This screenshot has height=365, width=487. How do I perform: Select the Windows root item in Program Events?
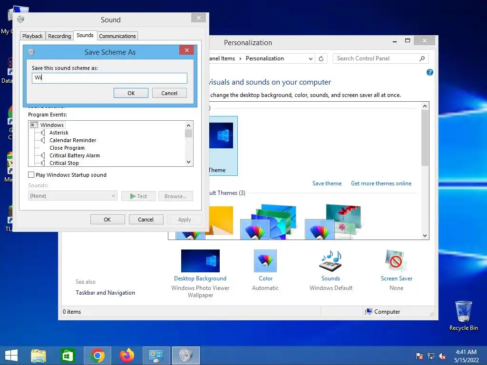tap(52, 125)
